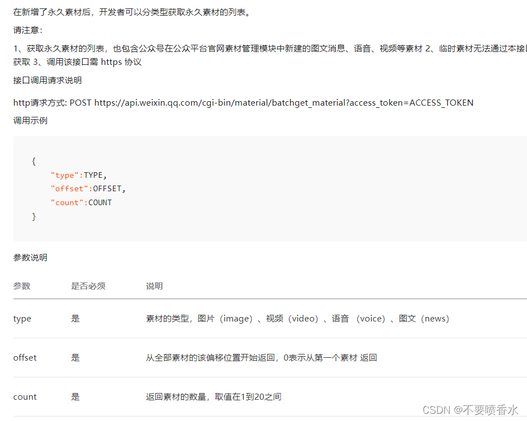
Task: Click the 参数 column header
Action: point(21,286)
